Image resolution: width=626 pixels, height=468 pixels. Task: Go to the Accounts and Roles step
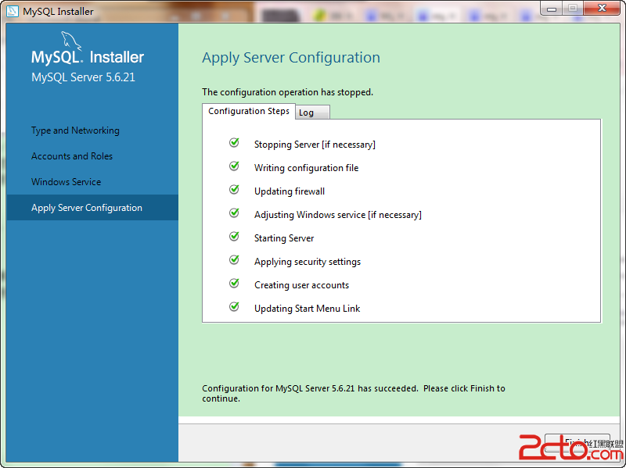pos(72,156)
